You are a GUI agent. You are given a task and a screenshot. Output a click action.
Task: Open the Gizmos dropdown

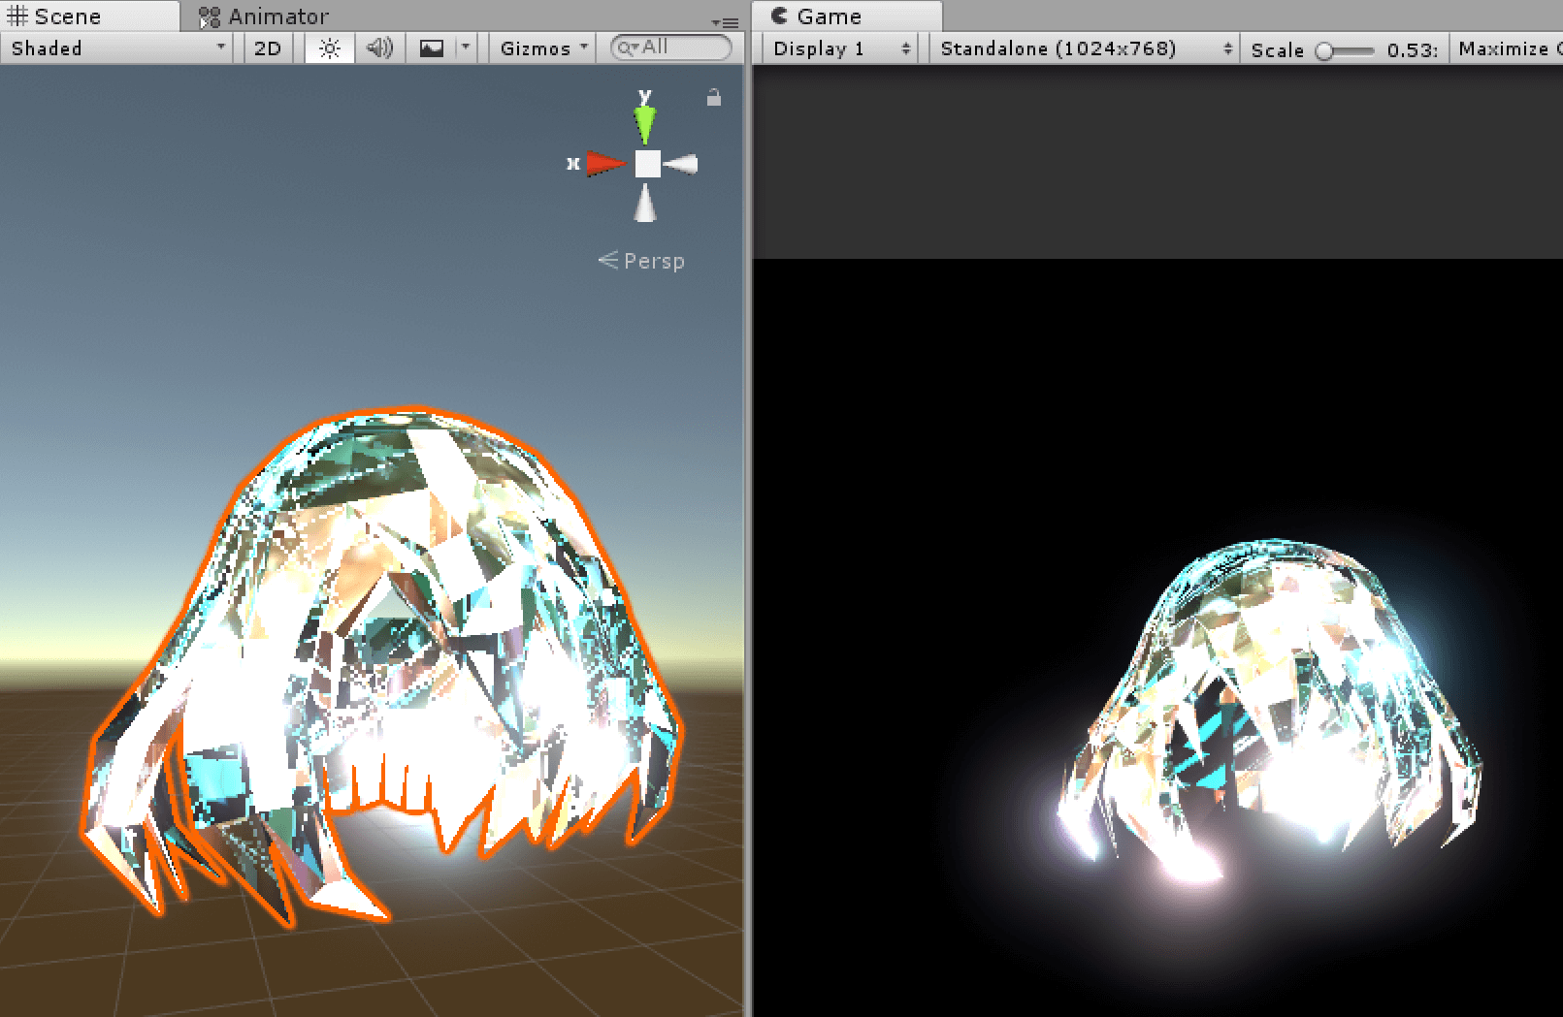coord(543,48)
